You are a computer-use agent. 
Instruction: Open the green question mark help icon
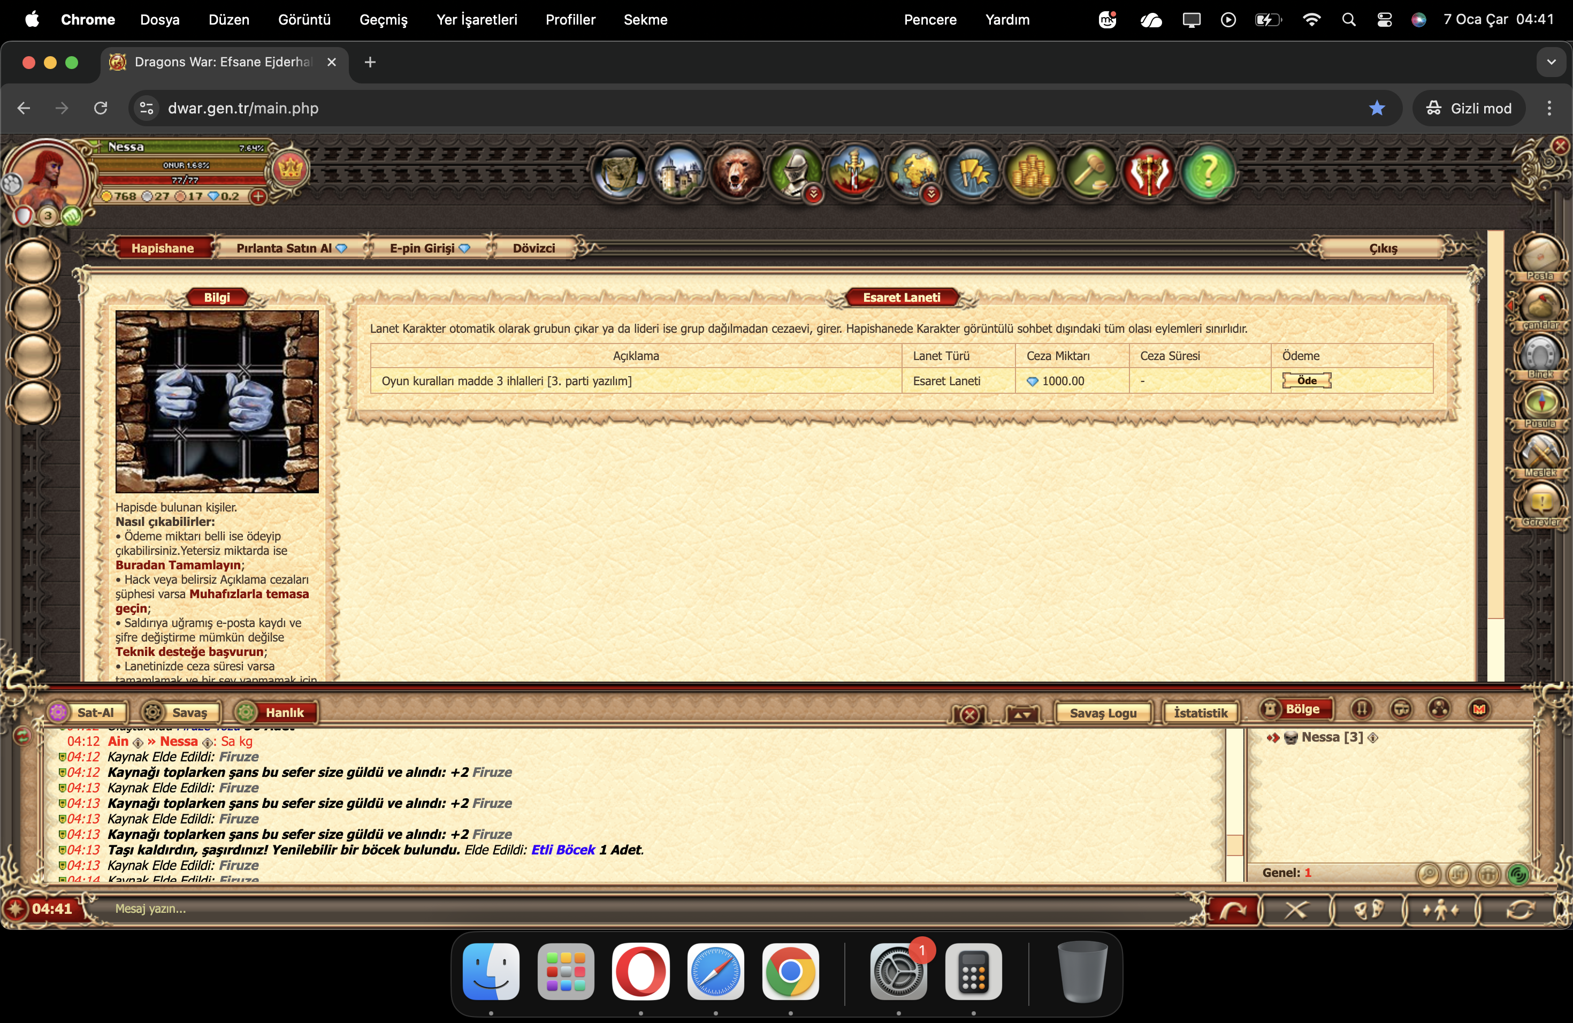tap(1208, 172)
